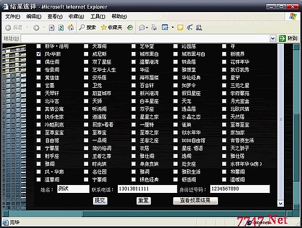Open the Edit icon's dropdown arrow

point(173,27)
